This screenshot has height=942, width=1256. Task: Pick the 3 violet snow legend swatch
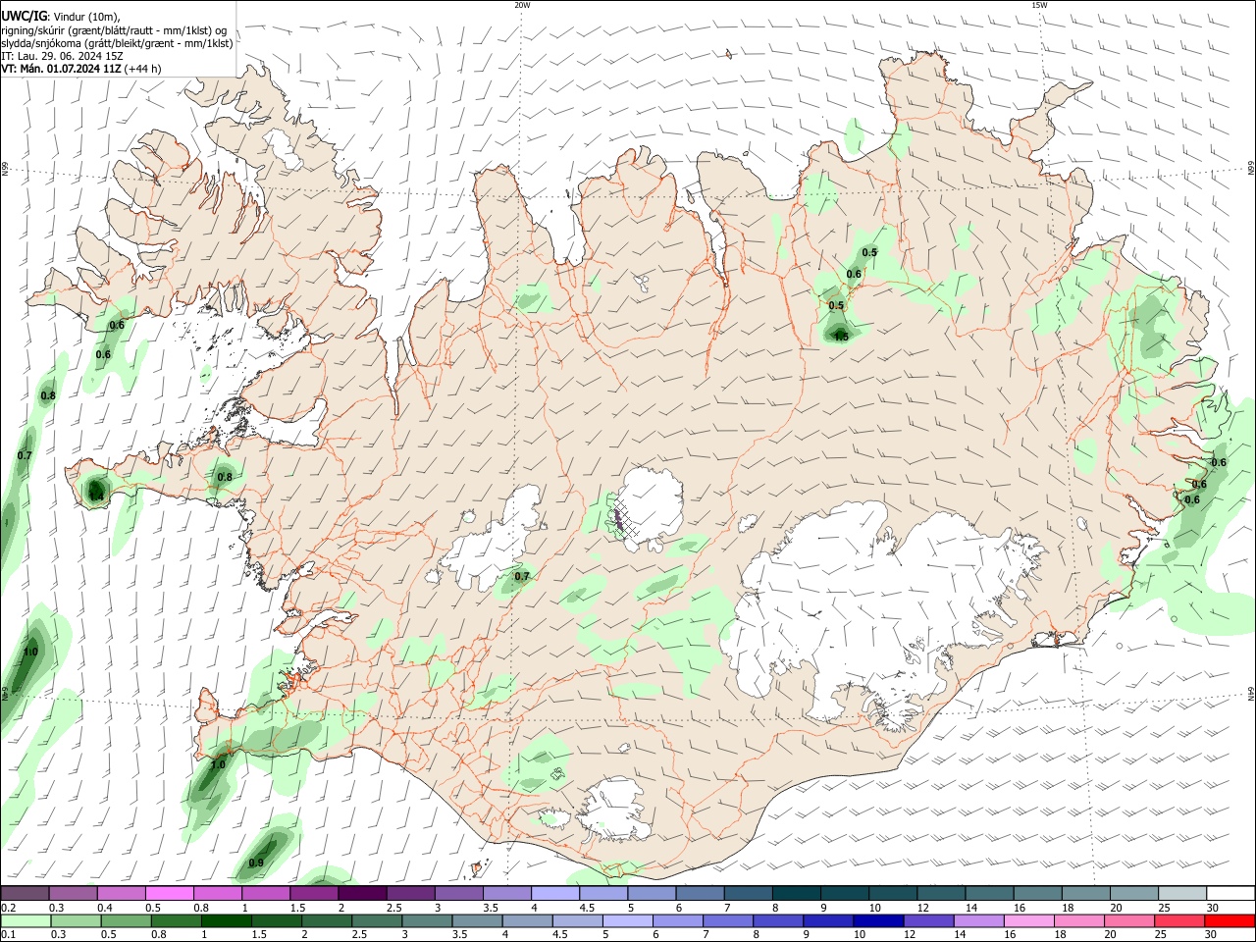(458, 893)
